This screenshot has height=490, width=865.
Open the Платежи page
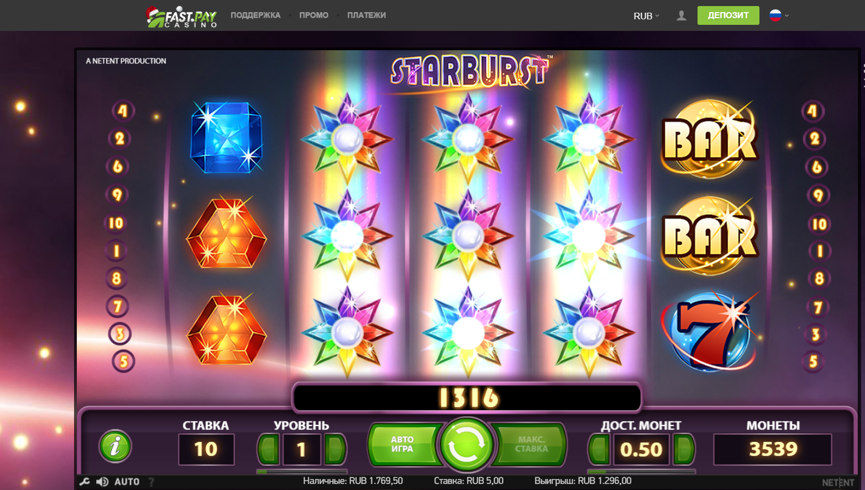(x=366, y=15)
